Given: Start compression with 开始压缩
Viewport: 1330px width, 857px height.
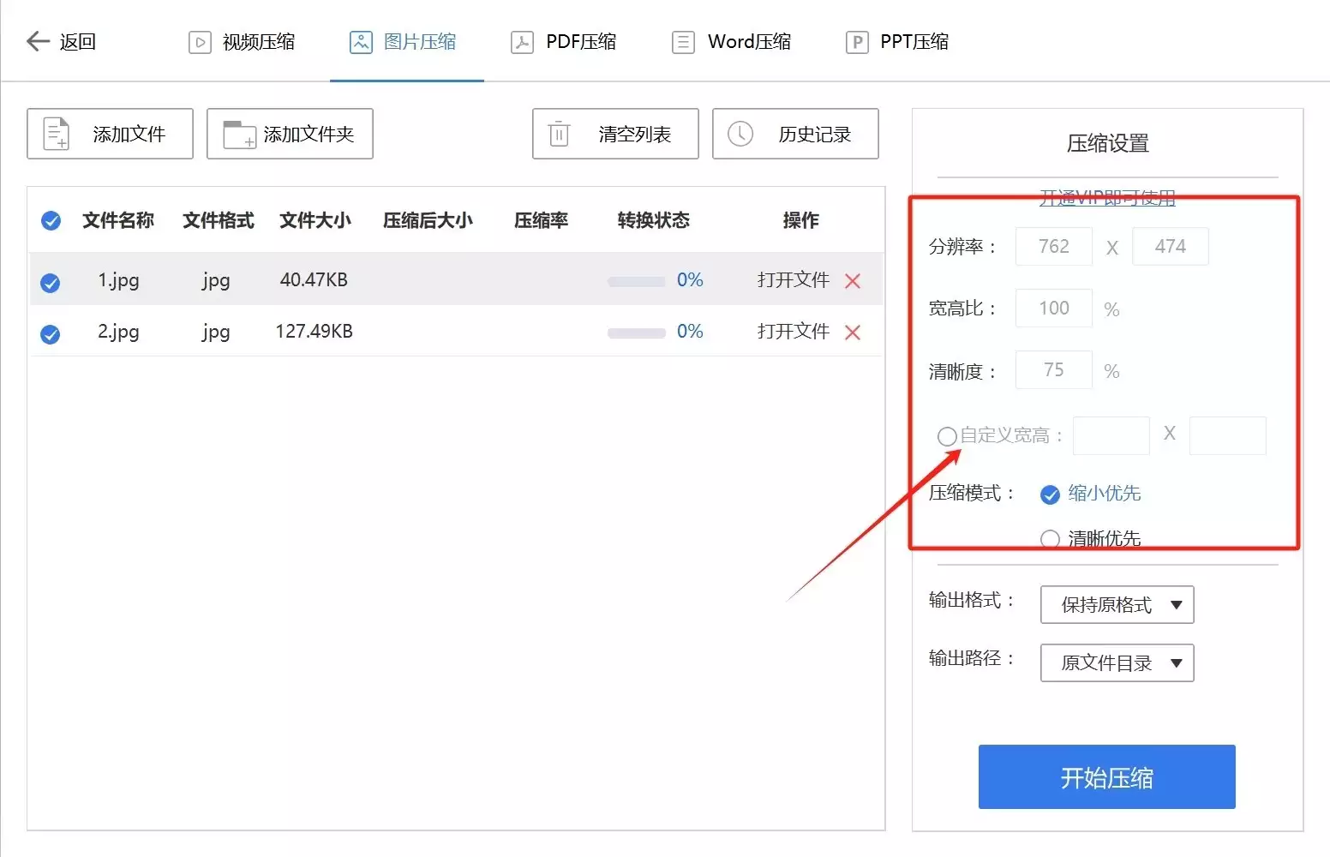Looking at the screenshot, I should (x=1107, y=777).
